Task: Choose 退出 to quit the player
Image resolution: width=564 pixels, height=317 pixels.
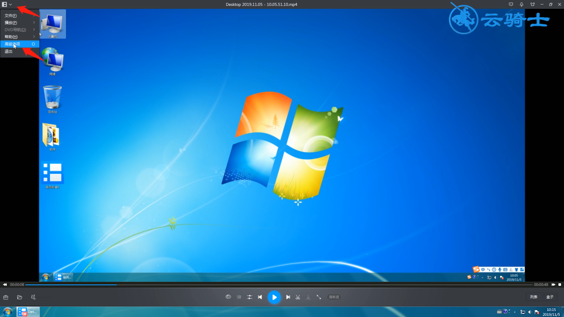Action: pyautogui.click(x=19, y=52)
